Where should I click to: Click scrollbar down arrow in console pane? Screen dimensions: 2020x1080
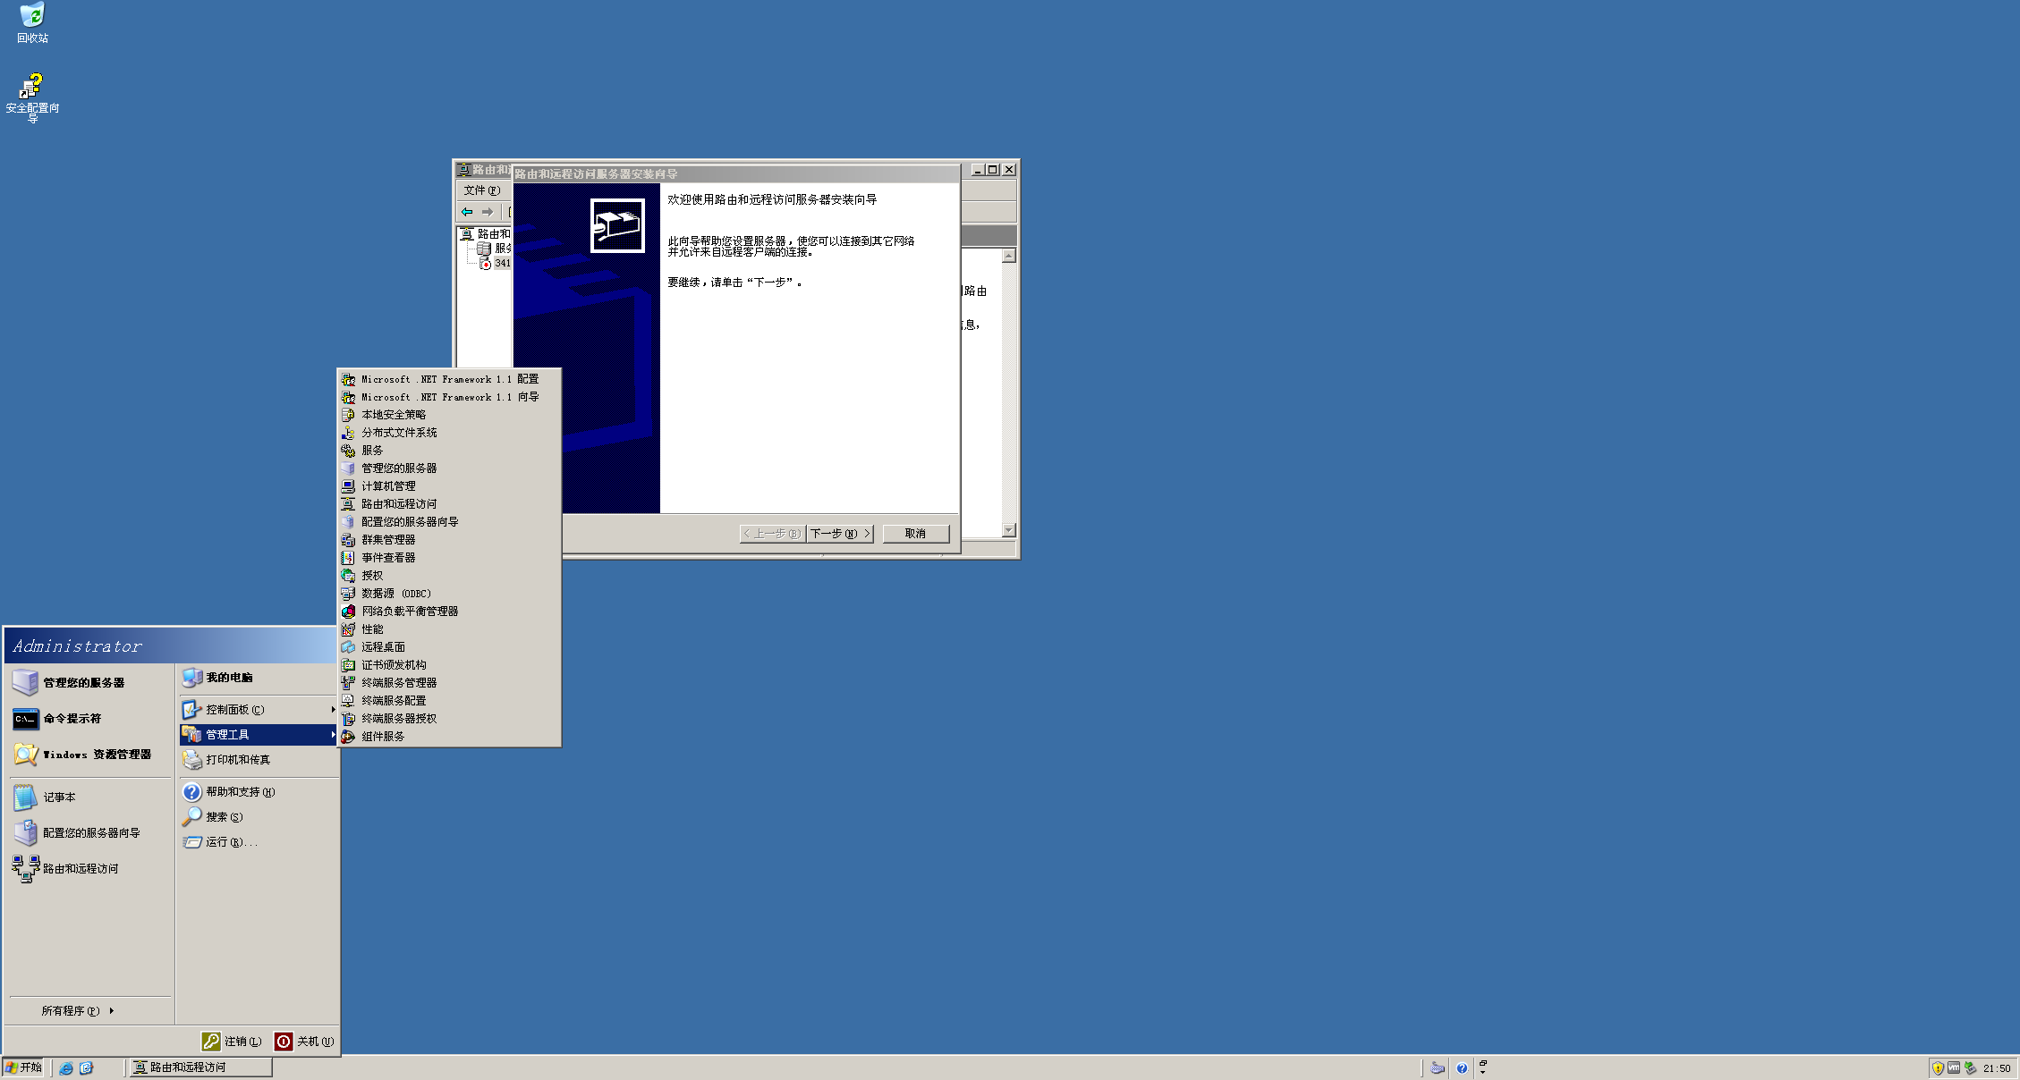pos(1009,530)
